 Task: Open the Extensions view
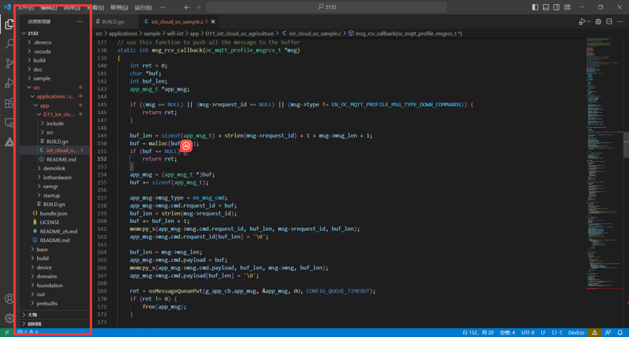click(x=10, y=103)
